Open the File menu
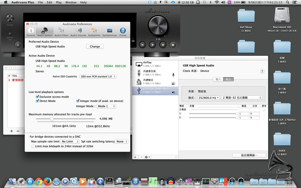Screen dimensions: 301x188 [x=40, y=2]
